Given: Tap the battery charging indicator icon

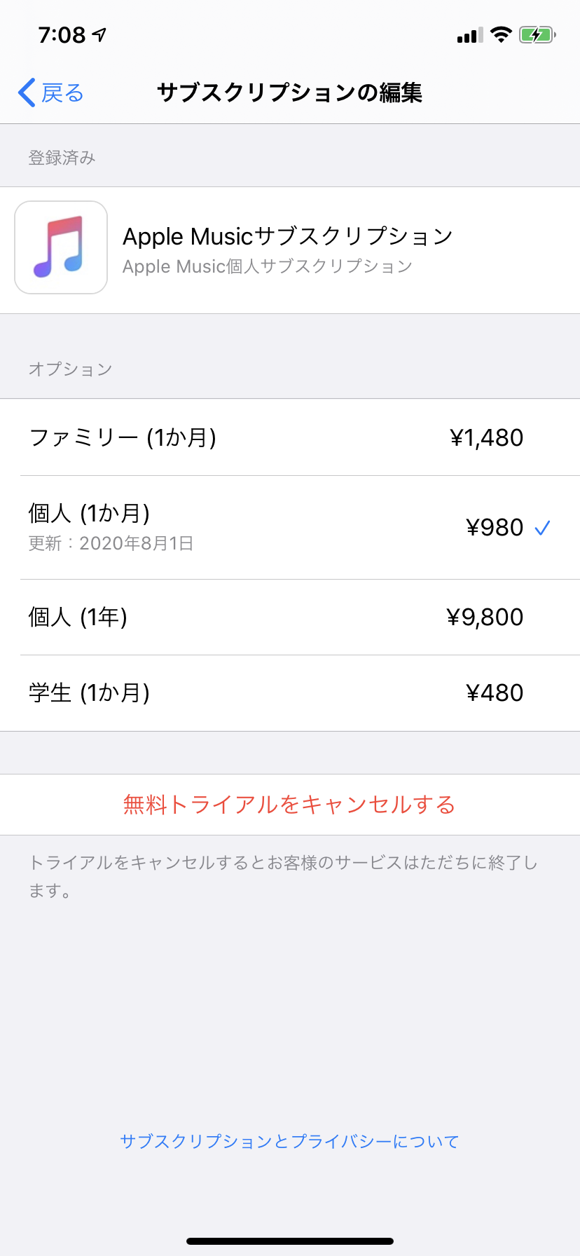Looking at the screenshot, I should (x=537, y=34).
